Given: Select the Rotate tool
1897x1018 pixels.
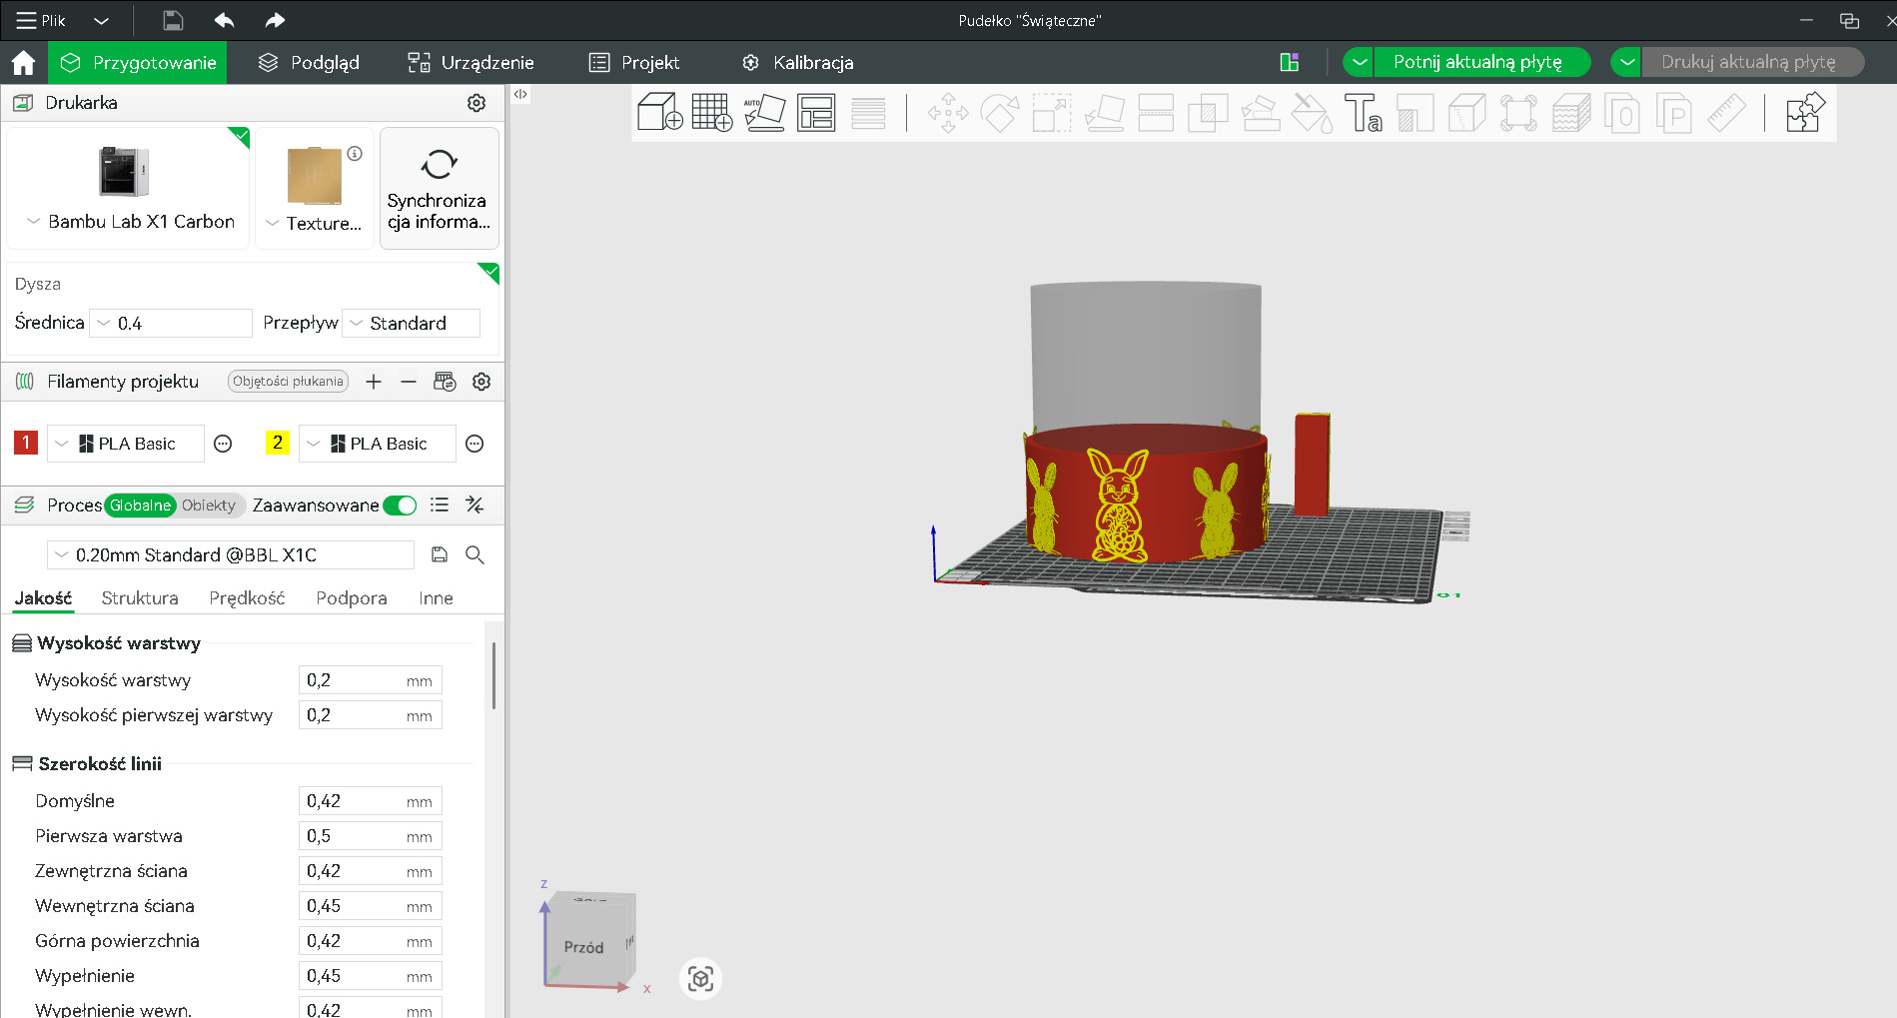Looking at the screenshot, I should tap(999, 113).
